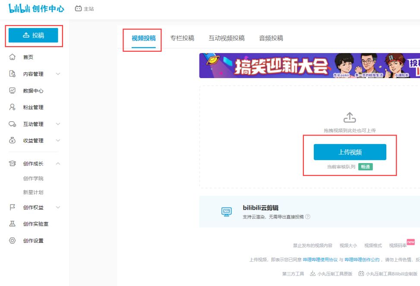Open the 哔哩哔哩使用协议 link
The image size is (420, 286).
(320, 260)
